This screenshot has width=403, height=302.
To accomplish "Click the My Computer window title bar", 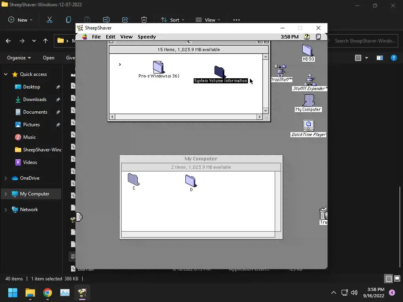I will point(201,159).
